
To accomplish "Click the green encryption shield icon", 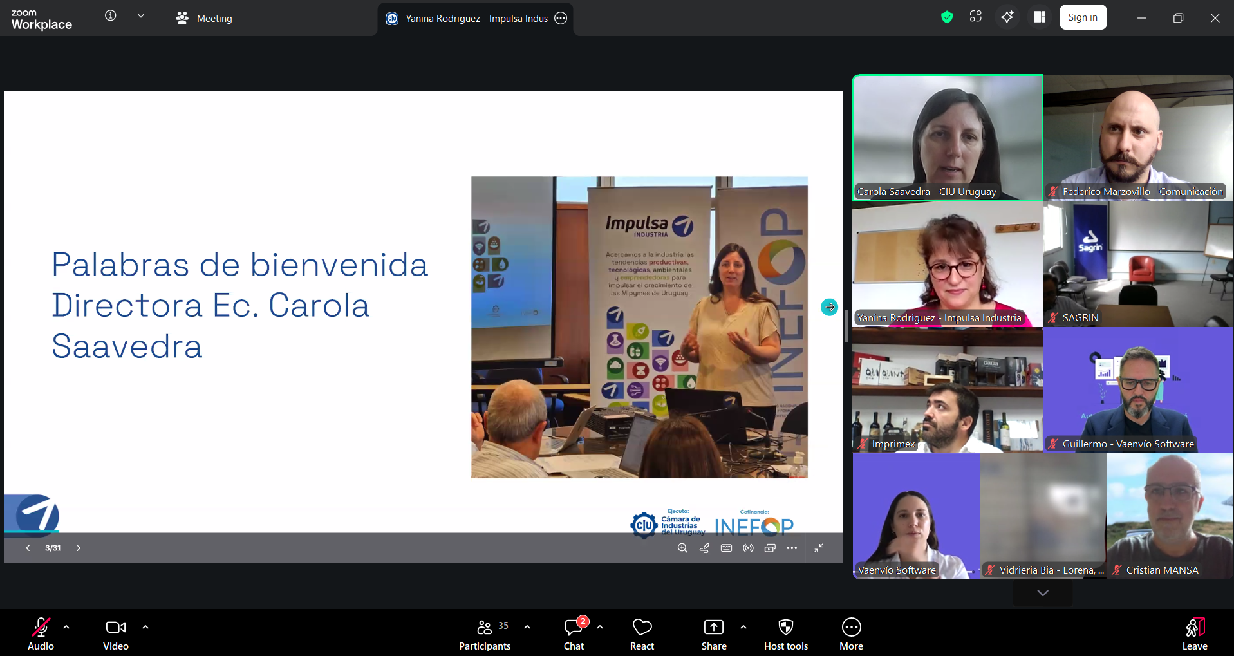I will [947, 17].
